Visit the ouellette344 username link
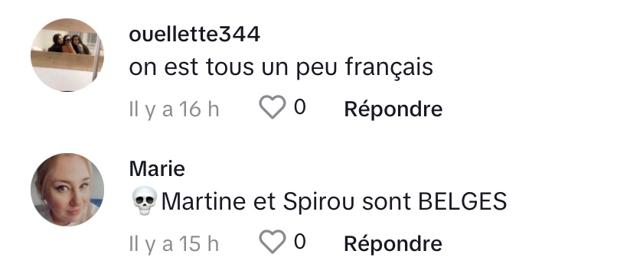This screenshot has width=617, height=277. click(x=194, y=34)
